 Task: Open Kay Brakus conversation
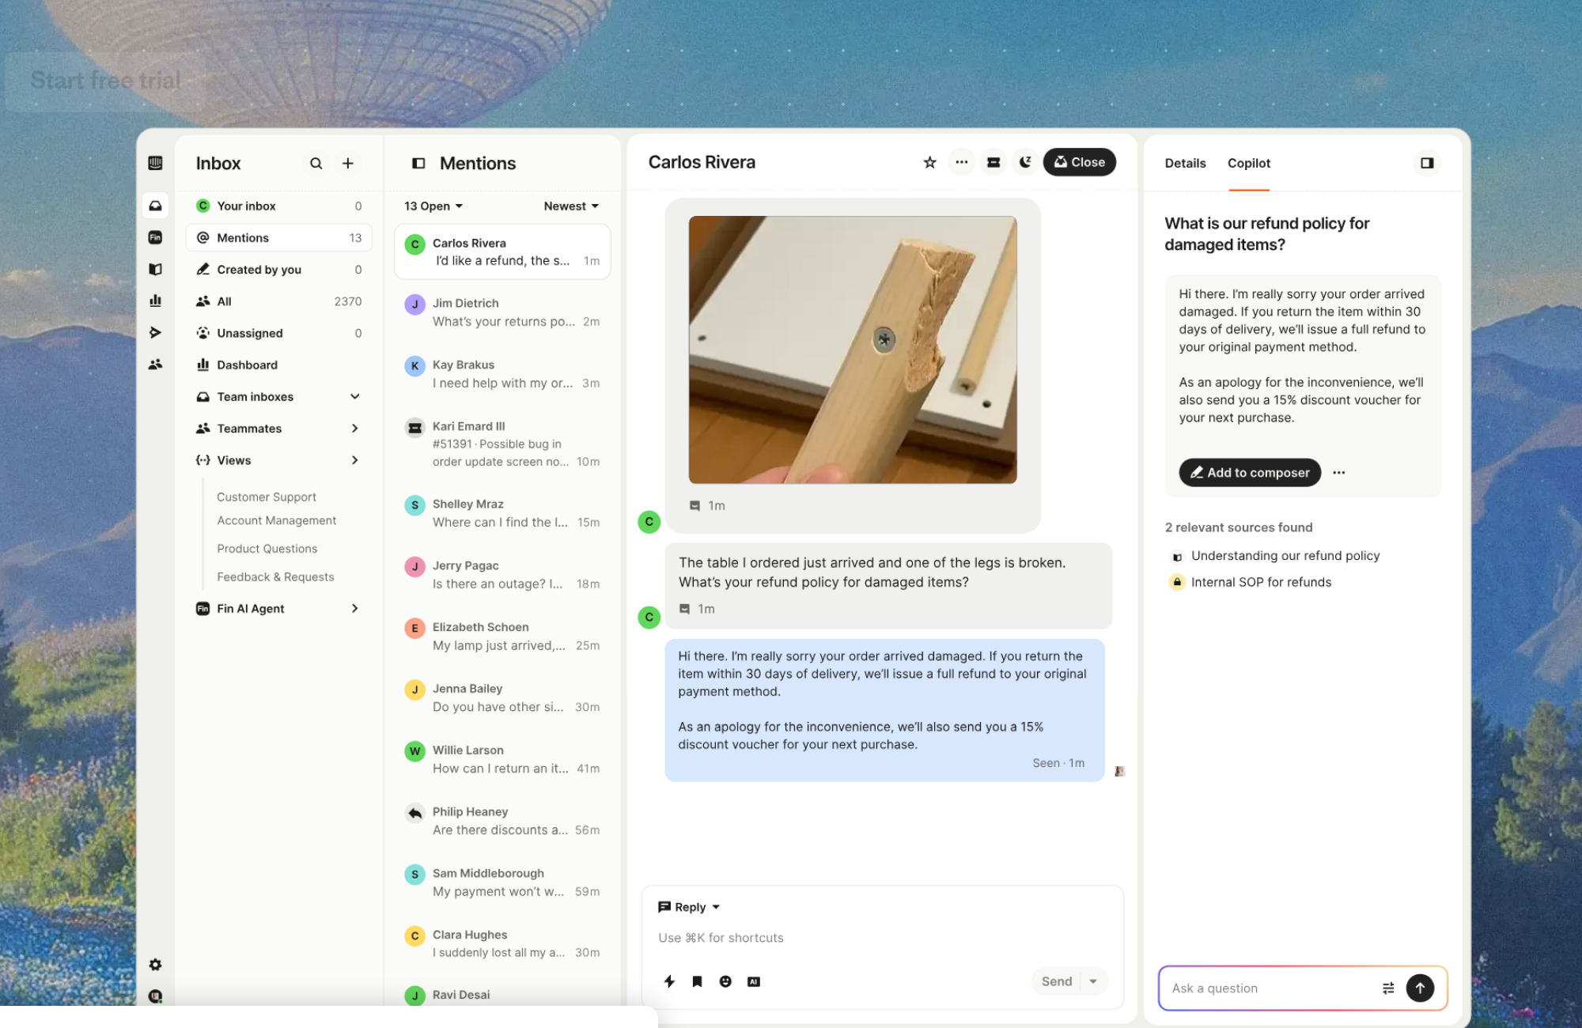(x=502, y=374)
